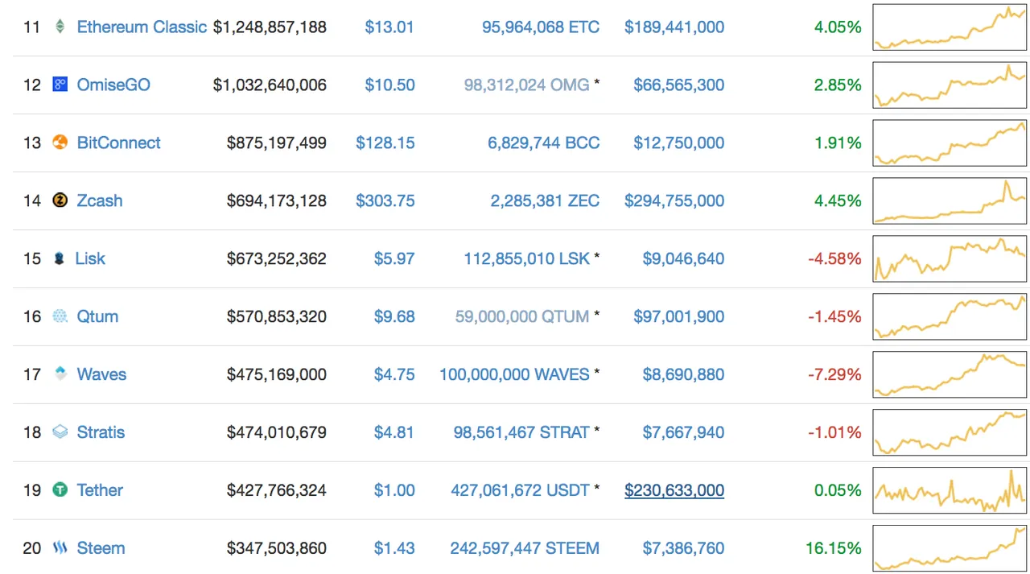
Task: Click the Ethereum Classic coin icon
Action: point(60,27)
